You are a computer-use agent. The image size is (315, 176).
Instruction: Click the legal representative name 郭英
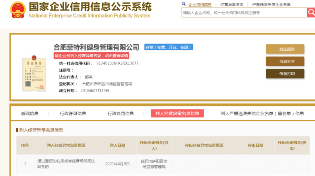(x=89, y=77)
